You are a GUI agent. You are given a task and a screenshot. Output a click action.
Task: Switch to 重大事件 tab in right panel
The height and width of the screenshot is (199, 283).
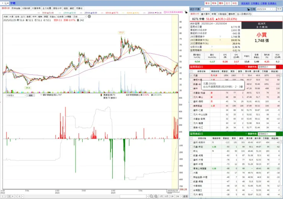point(205,14)
